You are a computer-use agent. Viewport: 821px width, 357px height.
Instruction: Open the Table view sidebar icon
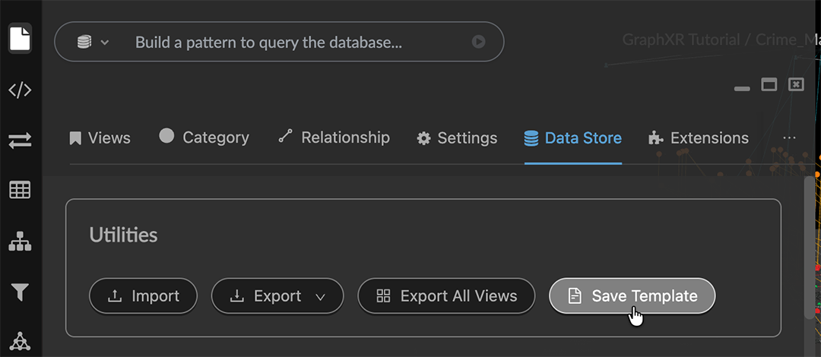tap(20, 190)
